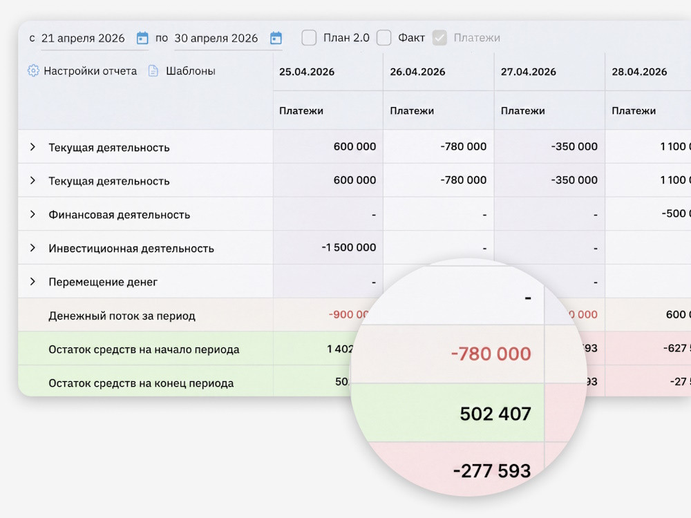Click the document icon beside Шаблоны
The width and height of the screenshot is (691, 518).
click(x=153, y=71)
